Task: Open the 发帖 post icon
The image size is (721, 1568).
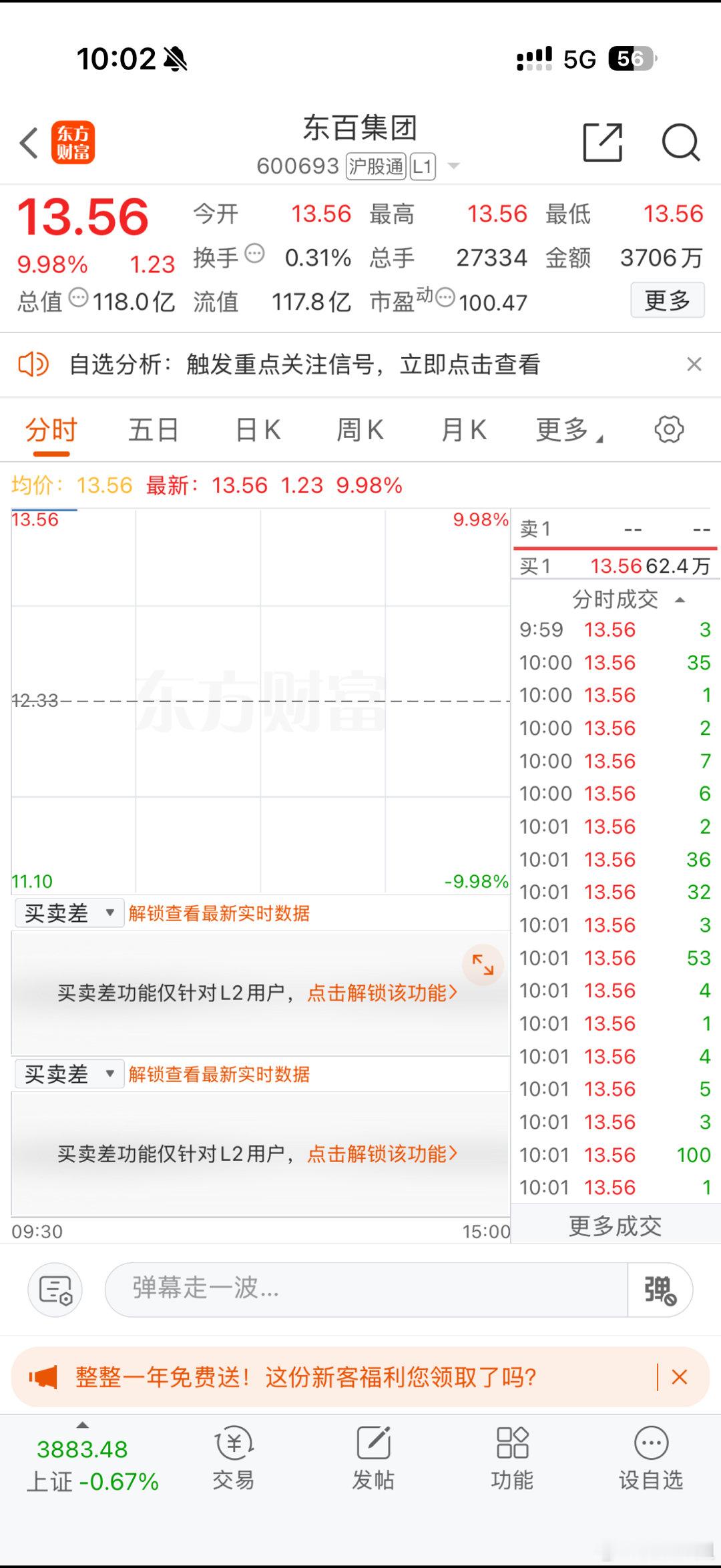Action: click(x=373, y=1457)
